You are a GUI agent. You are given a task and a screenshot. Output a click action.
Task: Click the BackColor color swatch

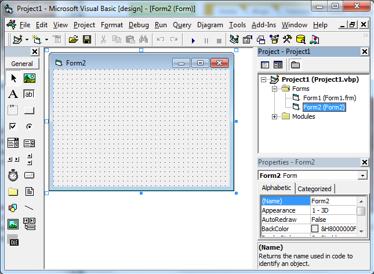(315, 229)
